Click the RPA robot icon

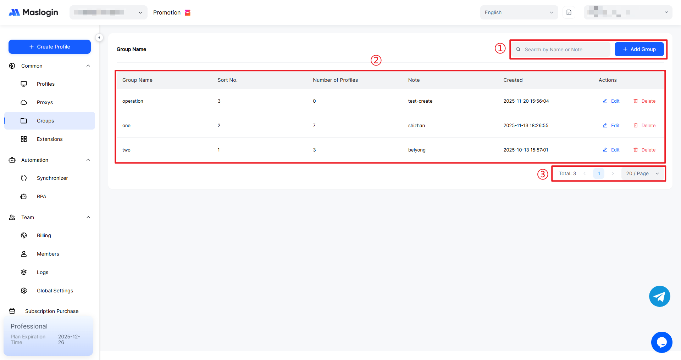pyautogui.click(x=24, y=196)
